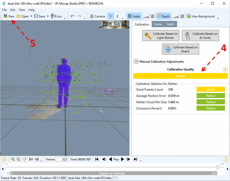Click the View Background button
Image resolution: width=230 pixels, height=181 pixels.
[x=200, y=16]
